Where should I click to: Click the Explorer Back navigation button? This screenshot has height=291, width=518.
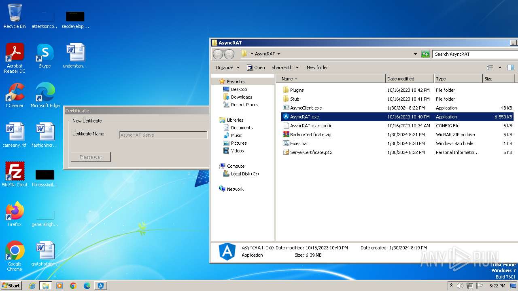click(x=218, y=54)
